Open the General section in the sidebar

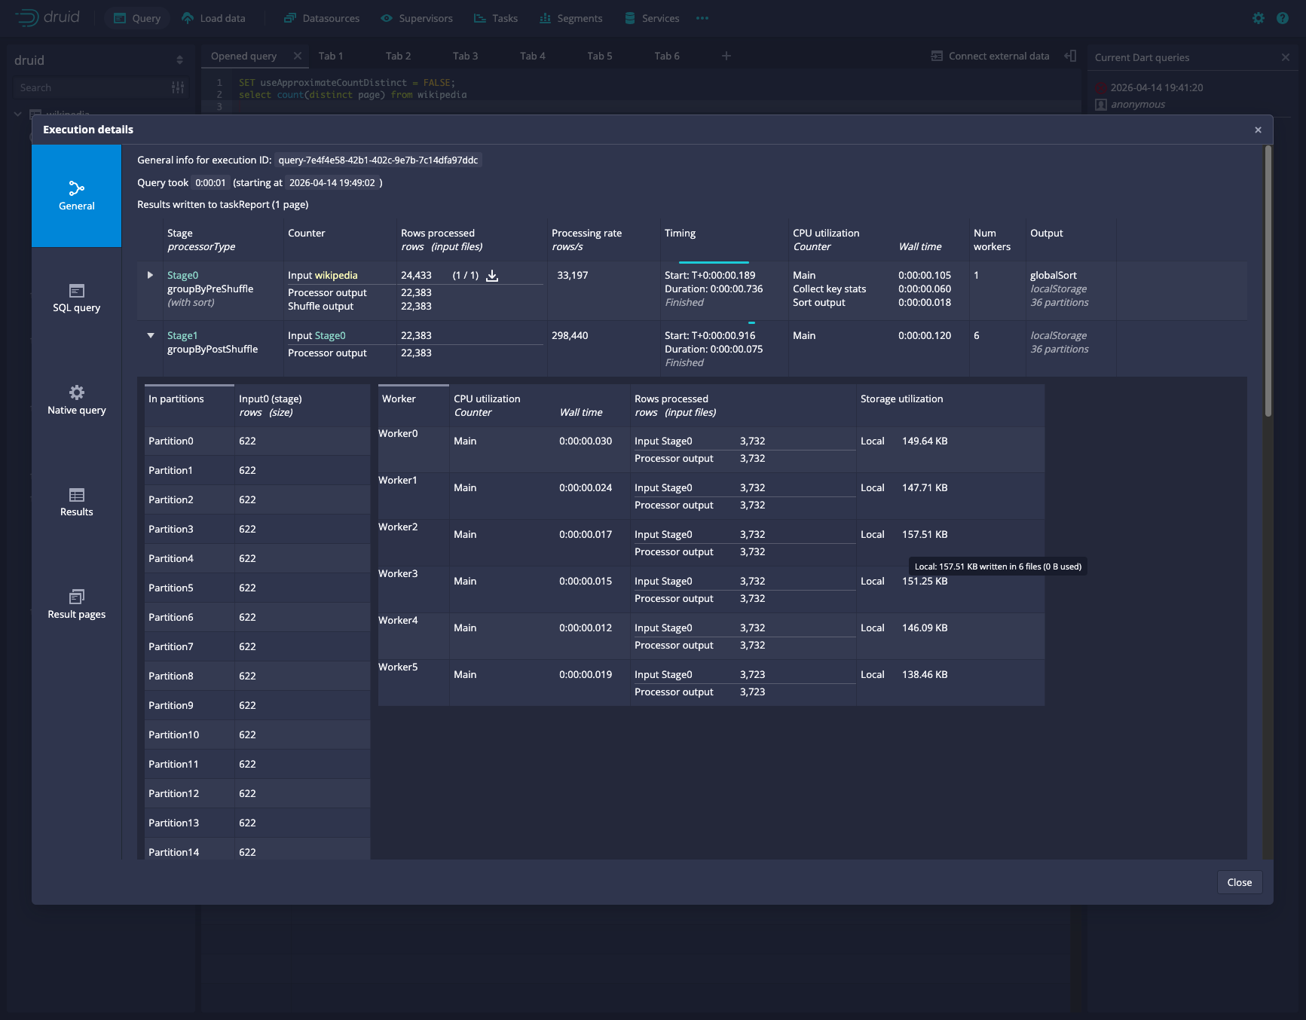tap(76, 196)
